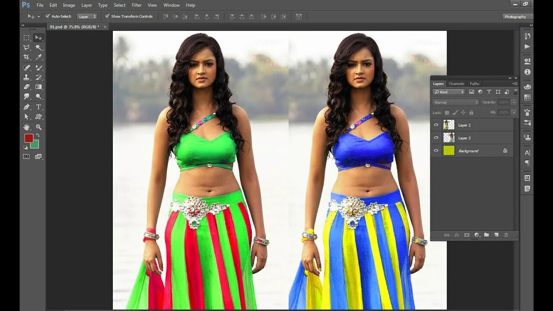Select the Dodge tool
553x311 pixels.
(38, 96)
